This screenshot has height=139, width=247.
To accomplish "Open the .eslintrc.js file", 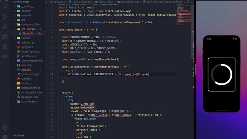I will pos(27,42).
